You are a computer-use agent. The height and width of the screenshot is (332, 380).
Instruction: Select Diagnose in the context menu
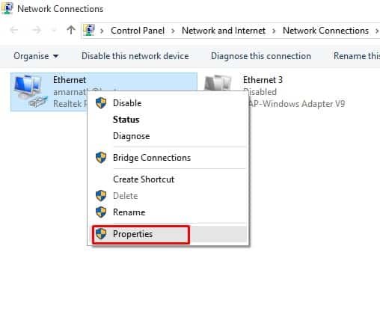132,136
